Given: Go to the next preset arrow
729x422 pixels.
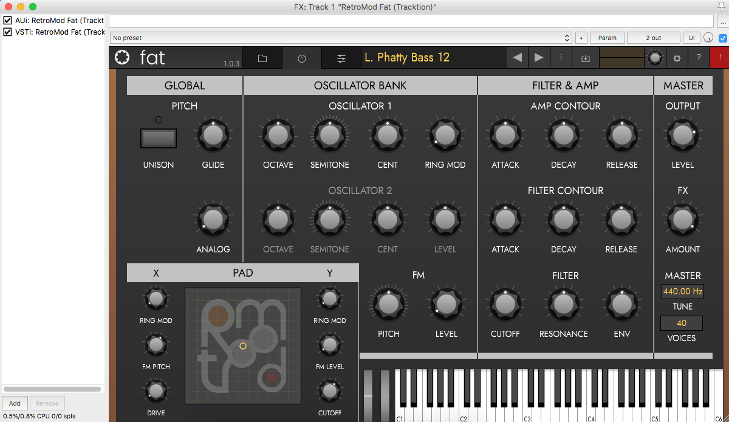Looking at the screenshot, I should click(x=539, y=58).
